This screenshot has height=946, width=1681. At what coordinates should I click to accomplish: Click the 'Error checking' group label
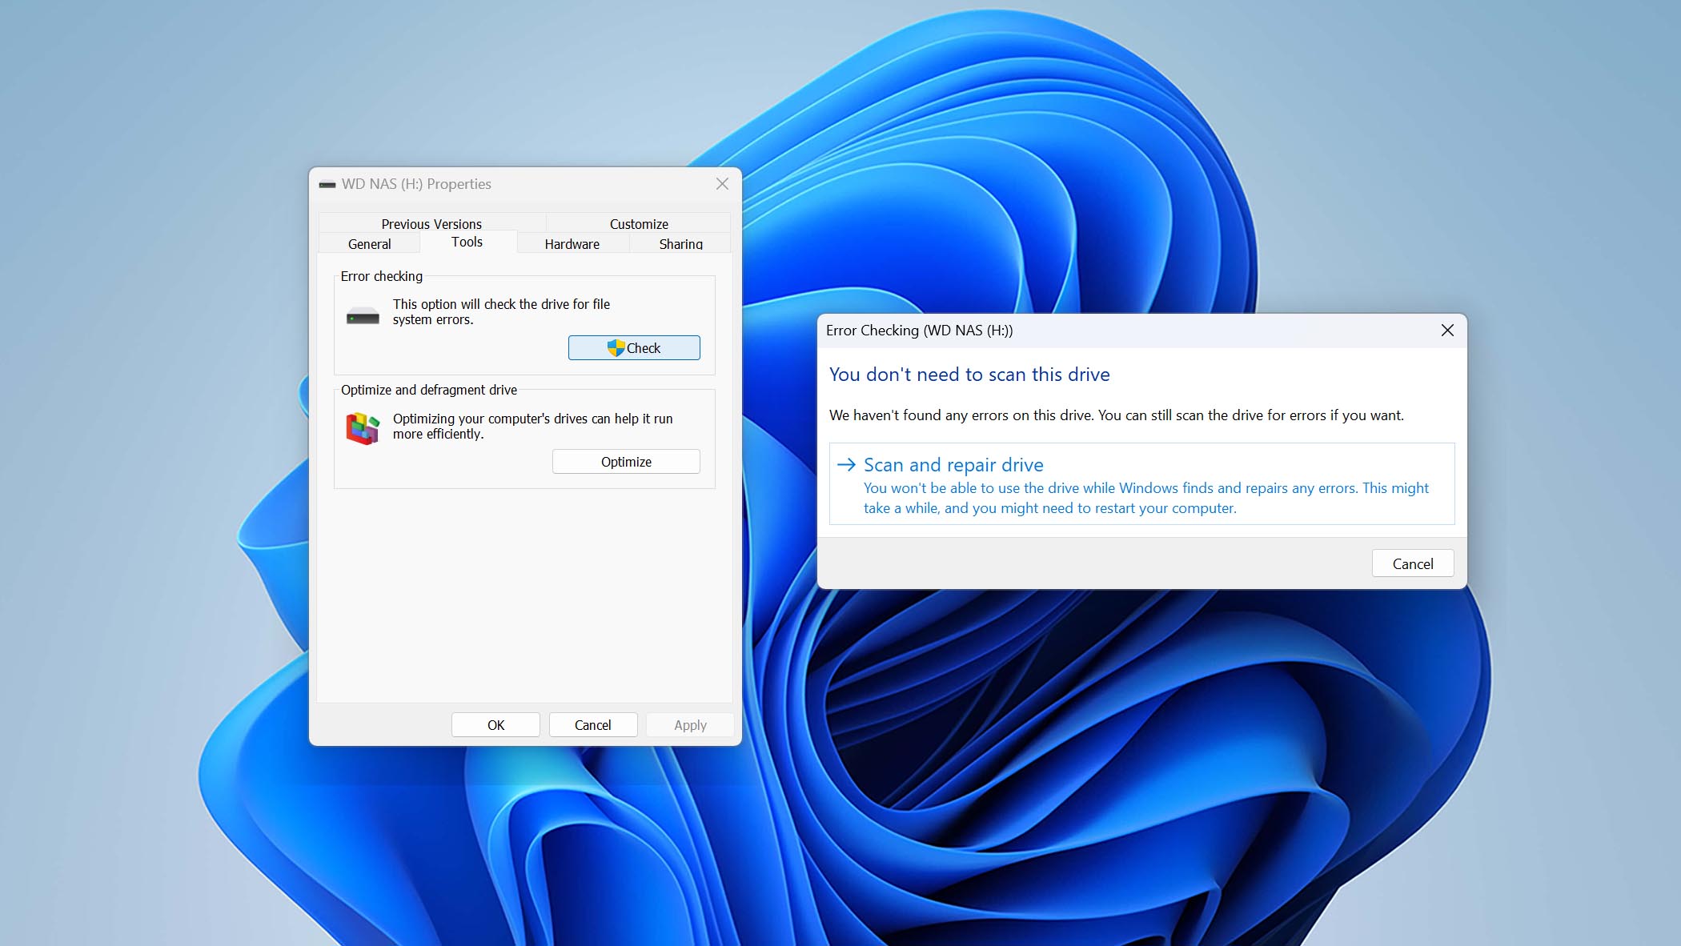pyautogui.click(x=381, y=276)
